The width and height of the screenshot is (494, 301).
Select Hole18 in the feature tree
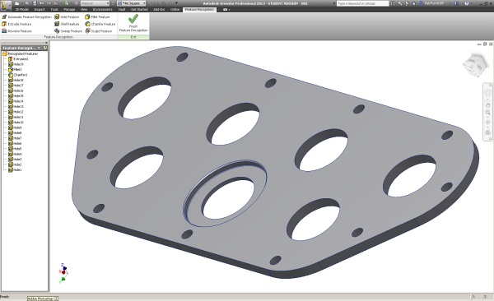point(16,80)
